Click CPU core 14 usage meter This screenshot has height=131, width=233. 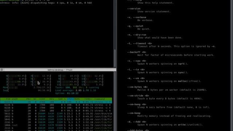click(92, 82)
